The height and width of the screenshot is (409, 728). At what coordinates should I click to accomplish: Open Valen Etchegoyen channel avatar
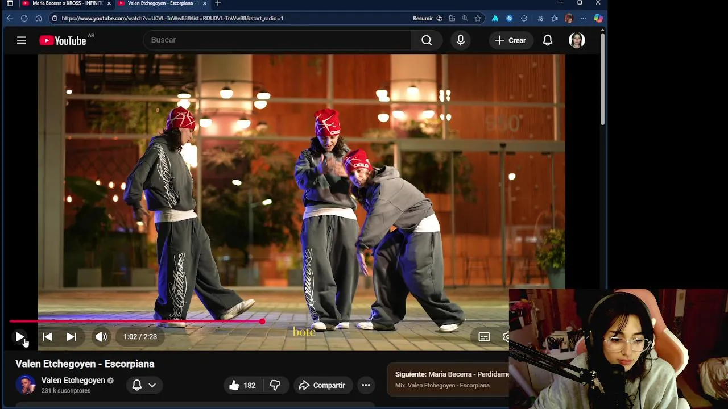(26, 385)
